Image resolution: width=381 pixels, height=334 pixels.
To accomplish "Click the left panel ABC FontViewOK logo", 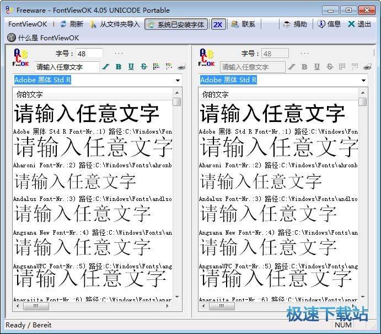I will pos(21,57).
